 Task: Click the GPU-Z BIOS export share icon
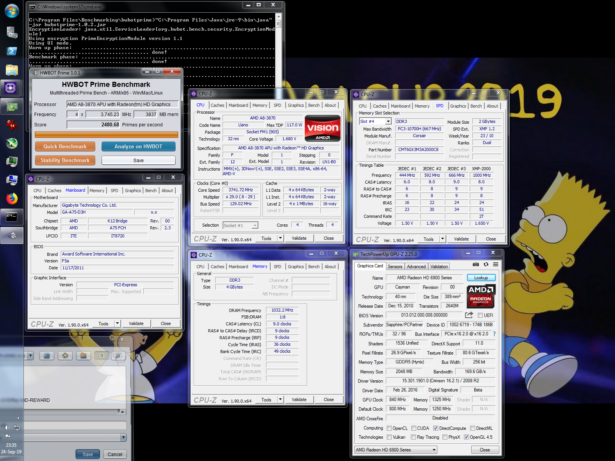click(469, 315)
